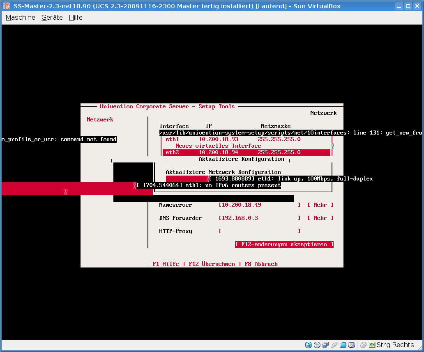
Task: Open the Maschine menu
Action: [20, 17]
